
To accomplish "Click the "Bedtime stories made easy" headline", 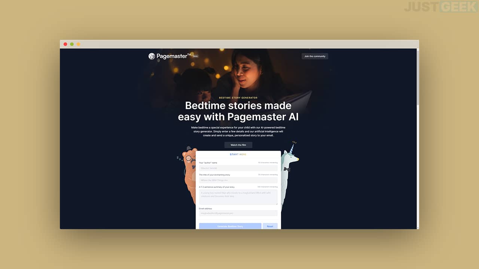I will click(x=238, y=111).
